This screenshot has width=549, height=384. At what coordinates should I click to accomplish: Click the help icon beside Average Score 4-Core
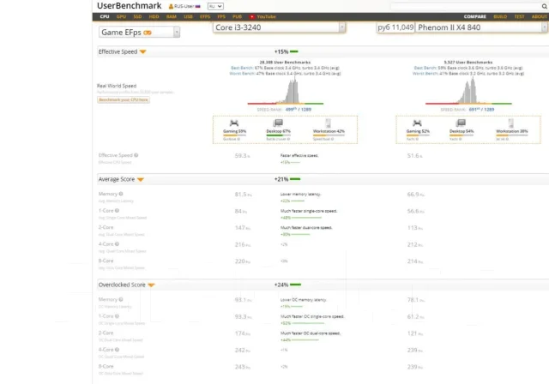coord(117,244)
